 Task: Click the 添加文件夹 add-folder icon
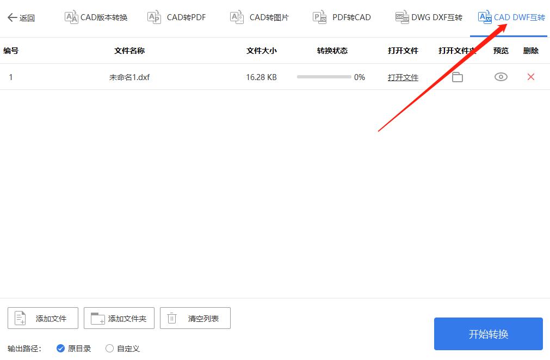coord(97,318)
